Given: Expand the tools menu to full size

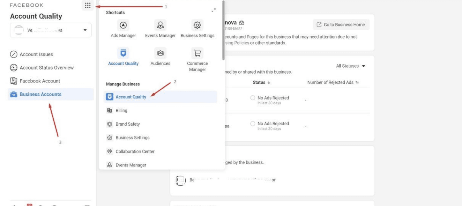Looking at the screenshot, I should pos(213,11).
